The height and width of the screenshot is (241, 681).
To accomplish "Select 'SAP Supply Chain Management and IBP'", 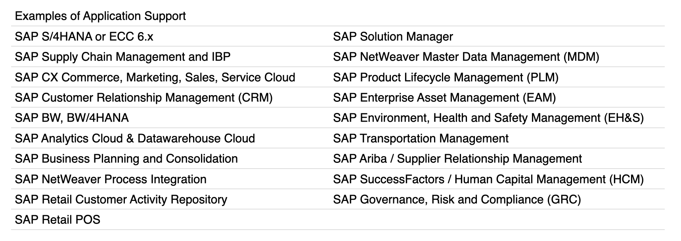I will coord(122,57).
